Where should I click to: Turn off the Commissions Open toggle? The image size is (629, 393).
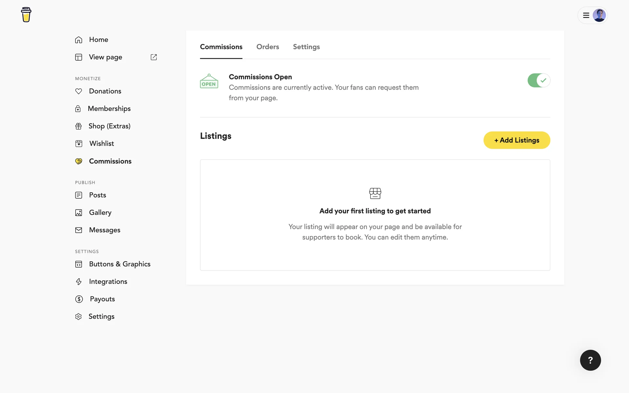point(539,80)
